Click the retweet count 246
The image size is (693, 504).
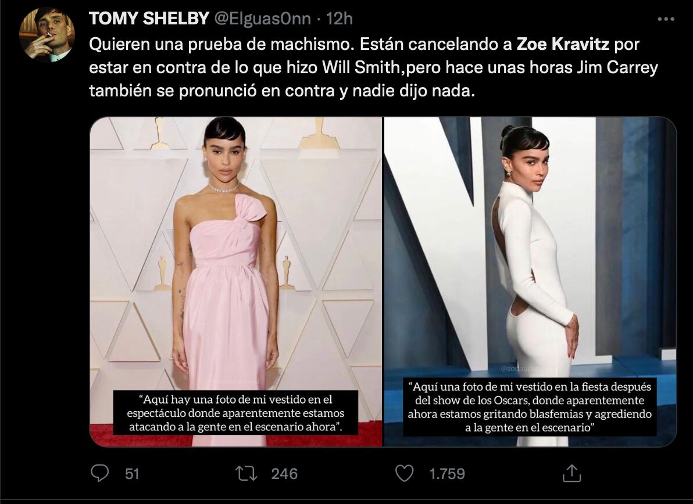point(284,474)
